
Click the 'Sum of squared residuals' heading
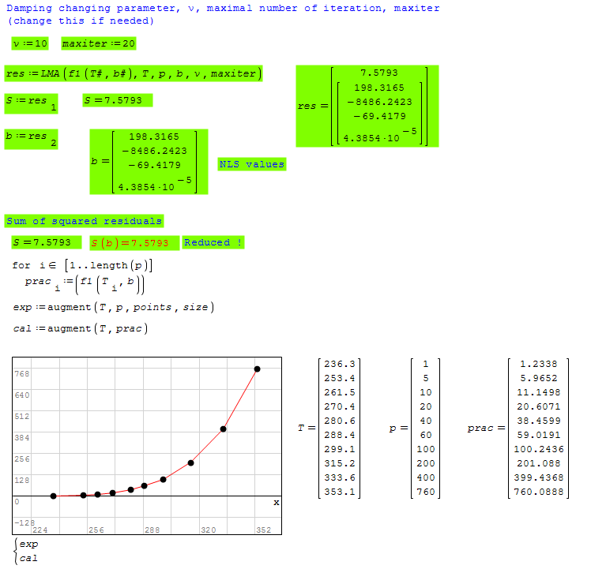[84, 221]
